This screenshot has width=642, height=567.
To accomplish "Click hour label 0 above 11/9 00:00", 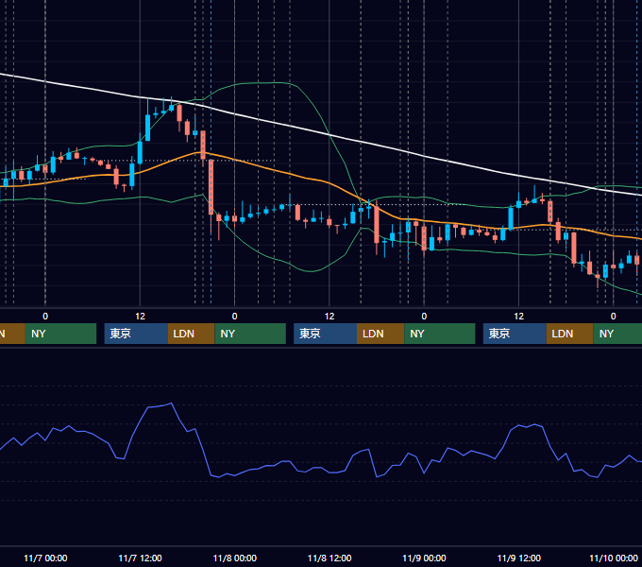I will click(424, 317).
